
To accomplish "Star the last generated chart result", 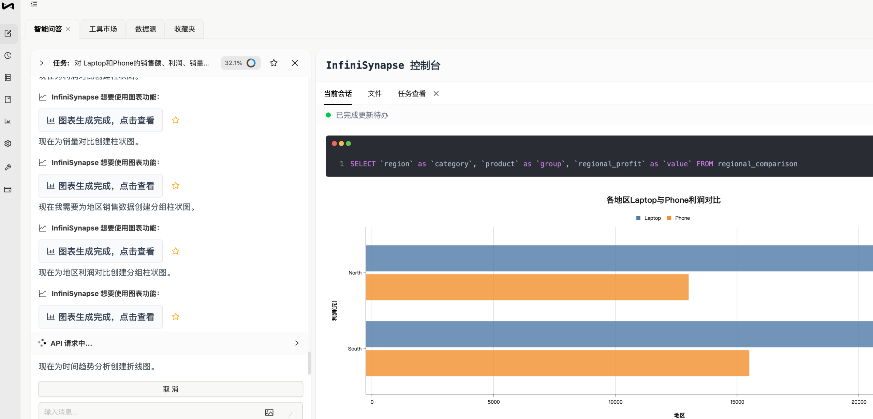I will [176, 317].
